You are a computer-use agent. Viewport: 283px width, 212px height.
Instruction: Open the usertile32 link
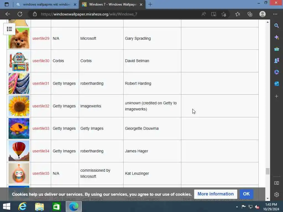click(41, 106)
